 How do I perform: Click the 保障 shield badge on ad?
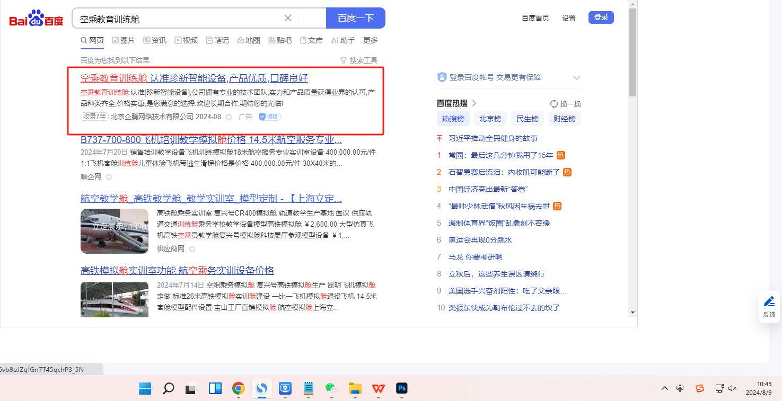pos(269,117)
